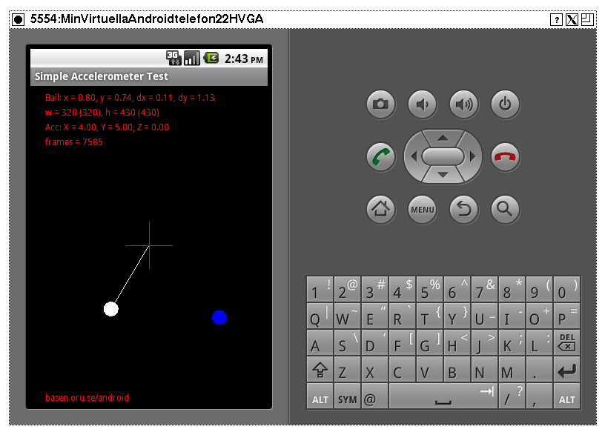
Task: Click the basen.oru.se/android text
Action: click(87, 398)
